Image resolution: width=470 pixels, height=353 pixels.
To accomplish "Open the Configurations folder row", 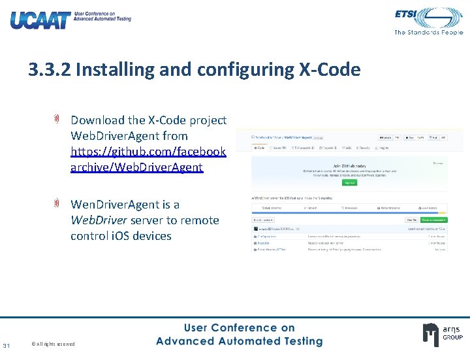I will 349,237.
